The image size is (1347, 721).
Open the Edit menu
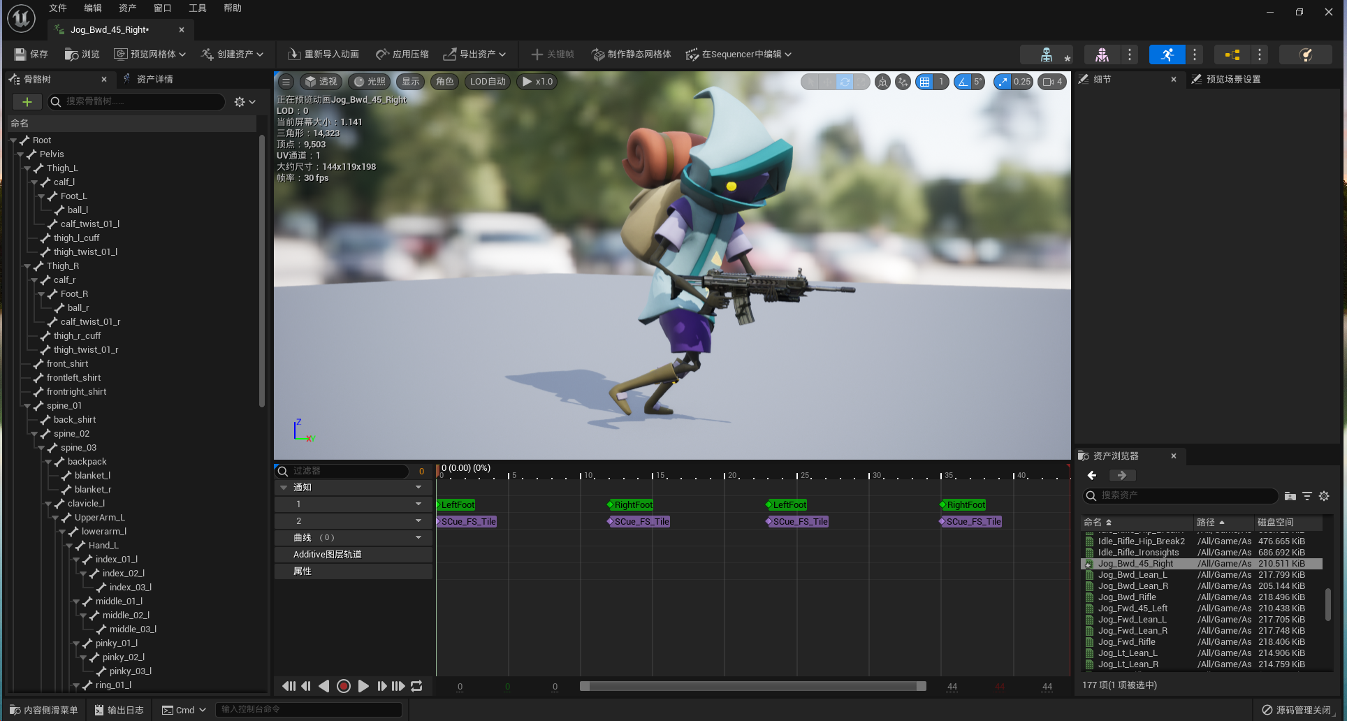tap(93, 8)
